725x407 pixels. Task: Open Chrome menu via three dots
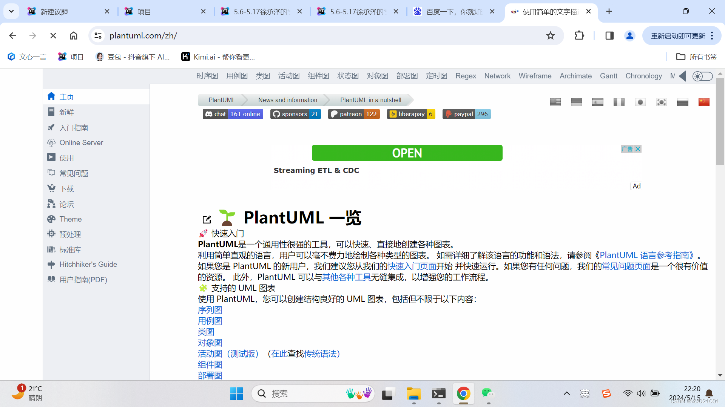[x=712, y=36]
